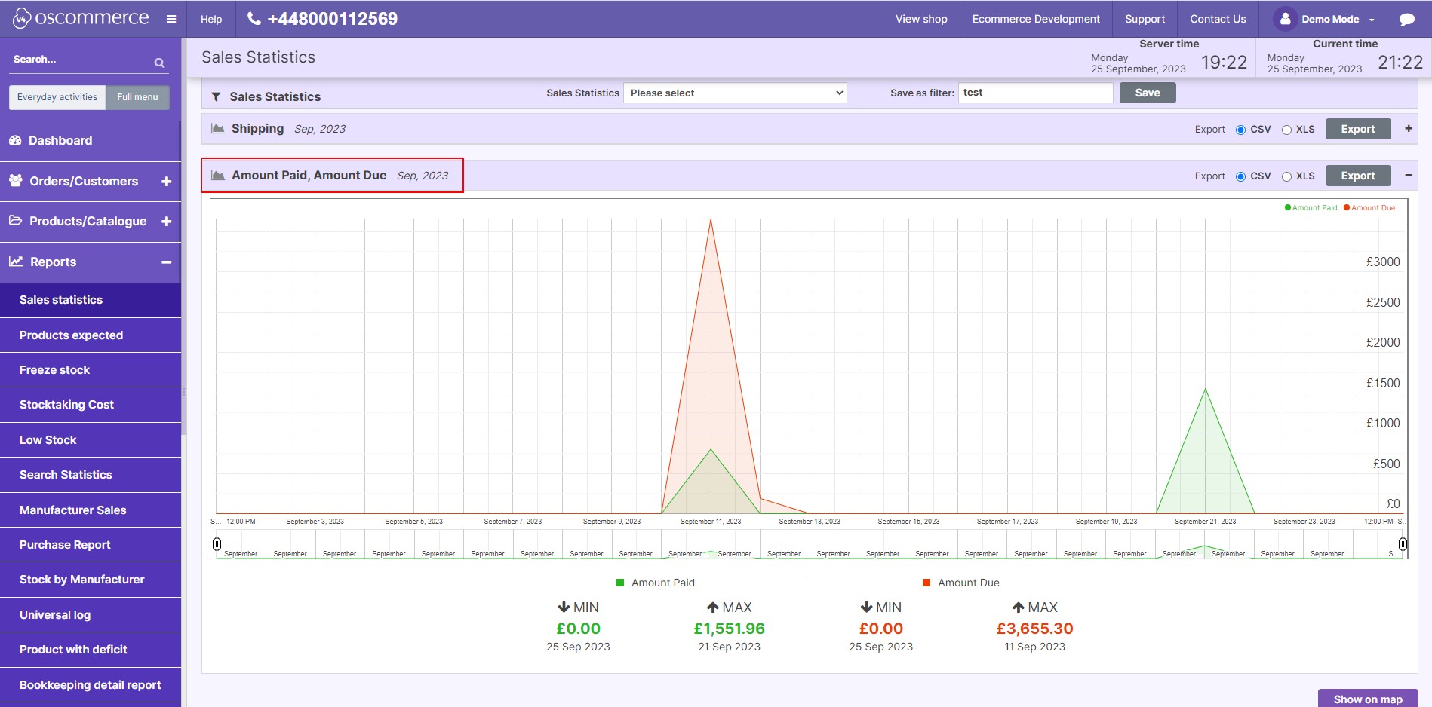This screenshot has height=707, width=1432.
Task: Click the chart range scrollbar preview
Action: click(810, 544)
